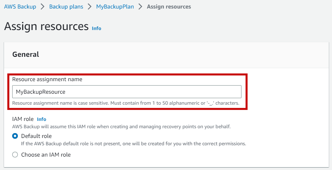Click the 'Resource assignment name' field label
The height and width of the screenshot is (170, 332).
pos(47,80)
